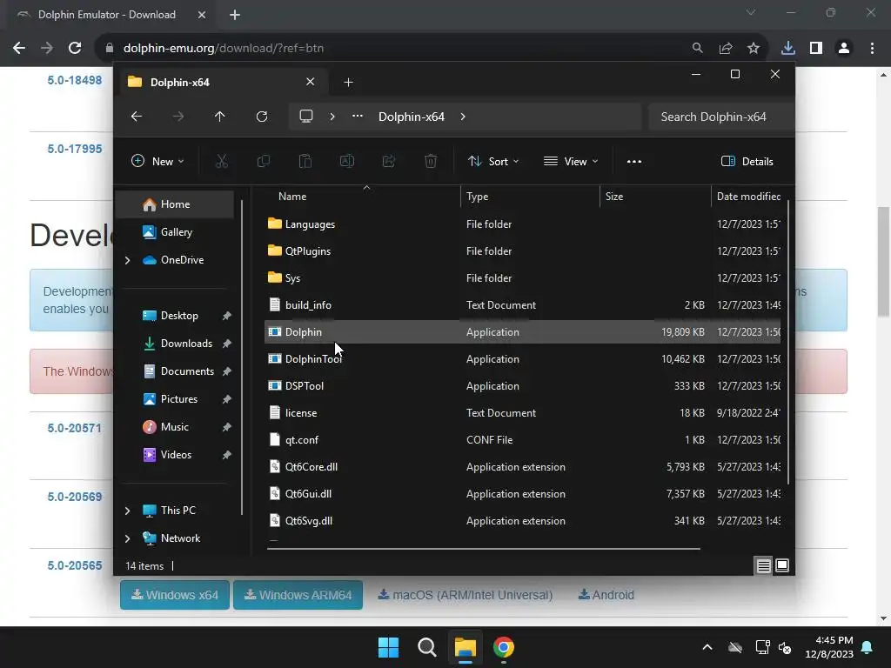Open Chrome side panel icon

pos(816,49)
